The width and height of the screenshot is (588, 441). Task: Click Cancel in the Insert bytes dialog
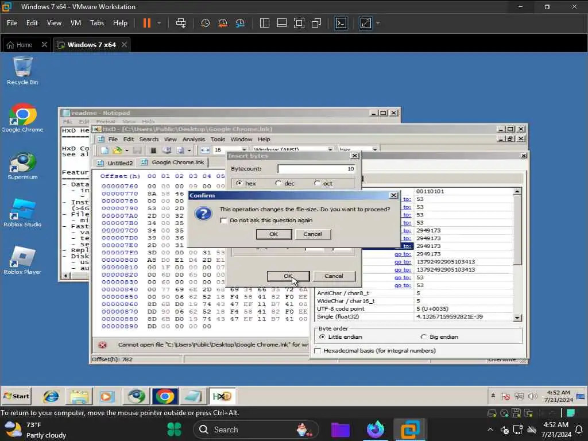click(334, 276)
